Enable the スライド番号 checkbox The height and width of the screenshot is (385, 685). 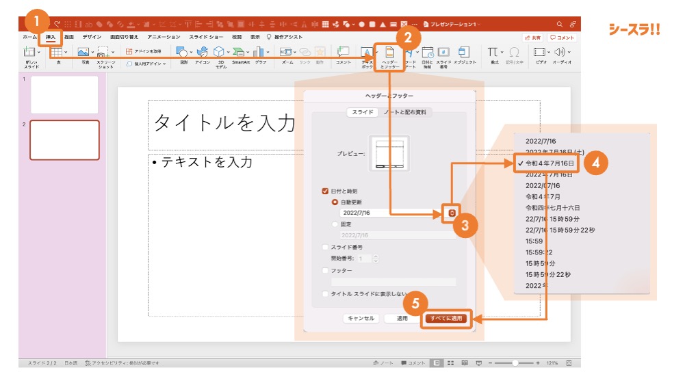[325, 247]
